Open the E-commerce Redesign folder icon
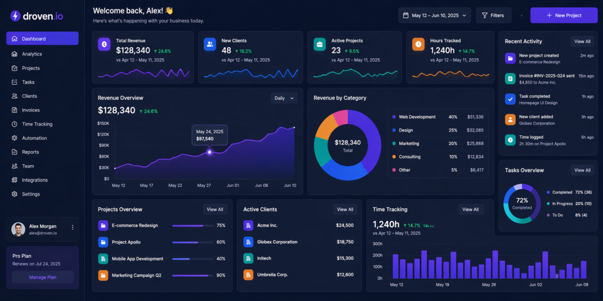This screenshot has width=603, height=301. coord(103,225)
